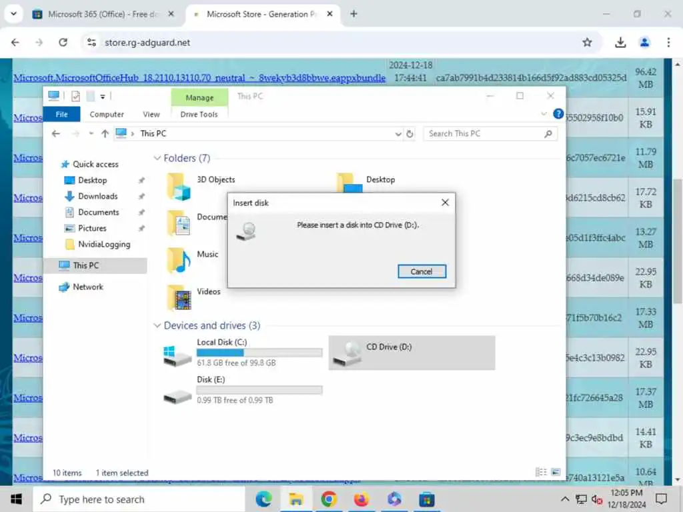Viewport: 683px width, 512px height.
Task: Switch to details view in status bar
Action: 541,473
